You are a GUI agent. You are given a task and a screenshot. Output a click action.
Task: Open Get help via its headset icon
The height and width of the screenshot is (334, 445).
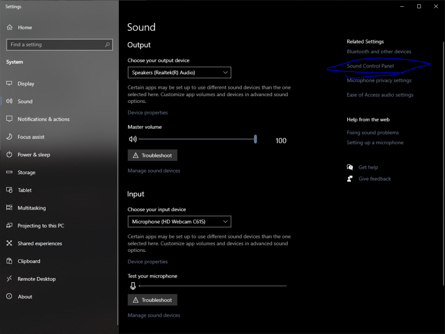(350, 167)
